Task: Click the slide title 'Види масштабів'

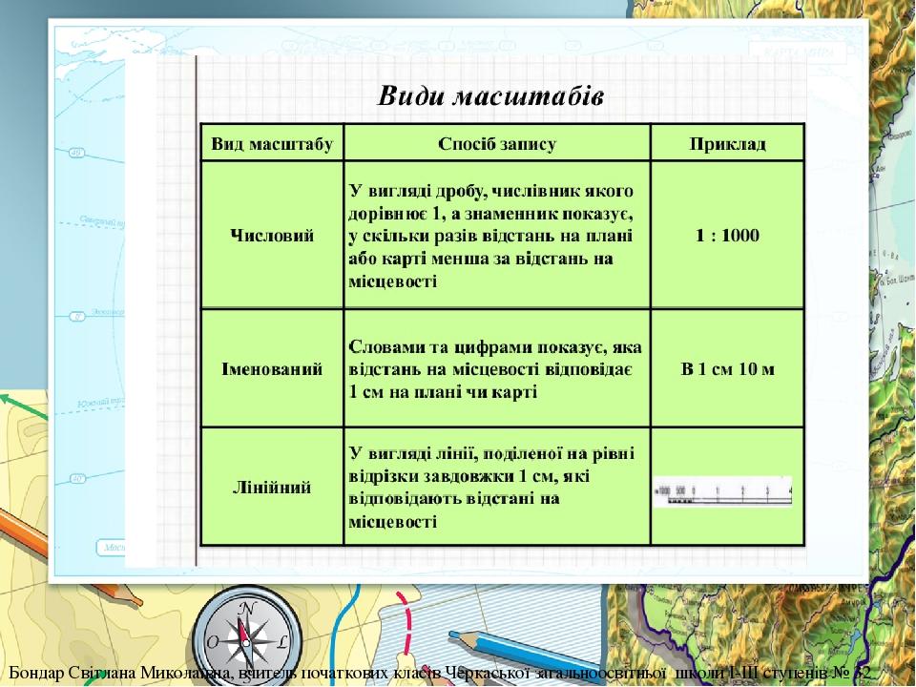Action: point(490,95)
